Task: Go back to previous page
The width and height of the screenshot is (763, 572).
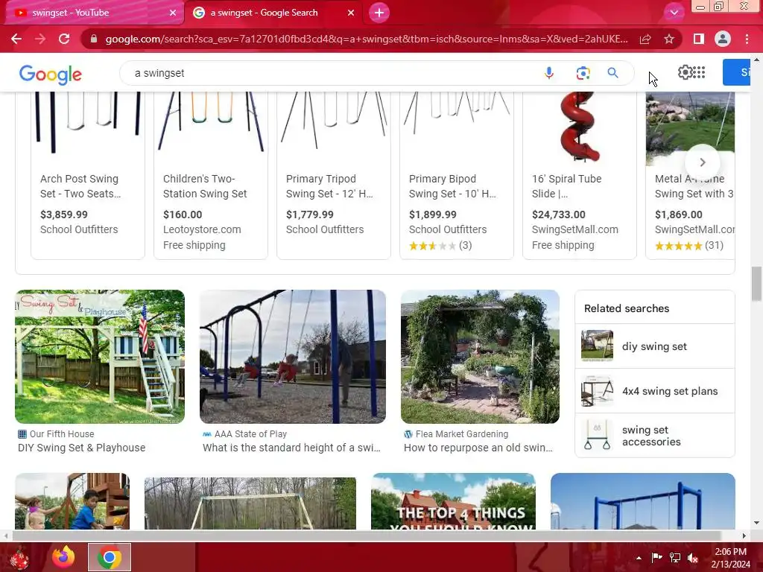Action: (16, 39)
